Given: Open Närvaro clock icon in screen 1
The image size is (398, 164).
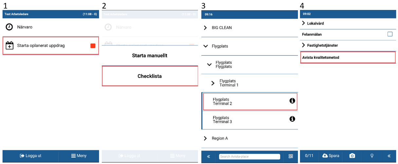Looking at the screenshot, I should (9, 27).
